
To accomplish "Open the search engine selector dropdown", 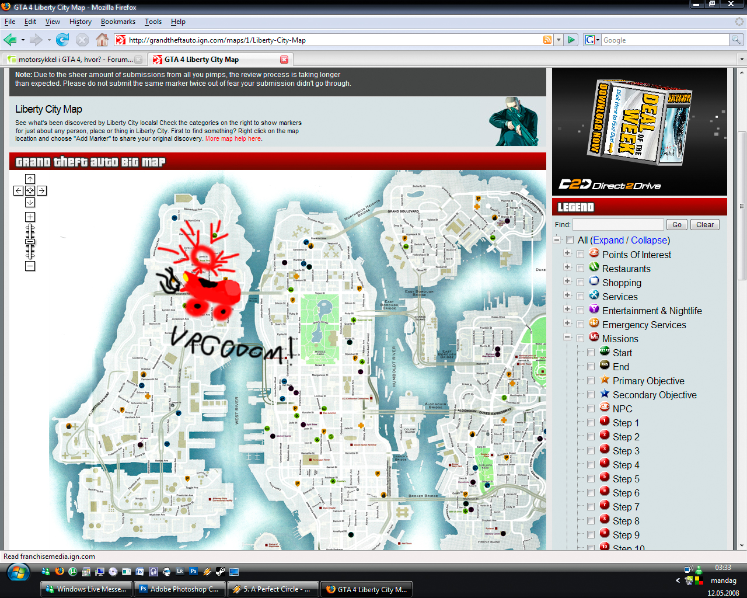I will (592, 40).
